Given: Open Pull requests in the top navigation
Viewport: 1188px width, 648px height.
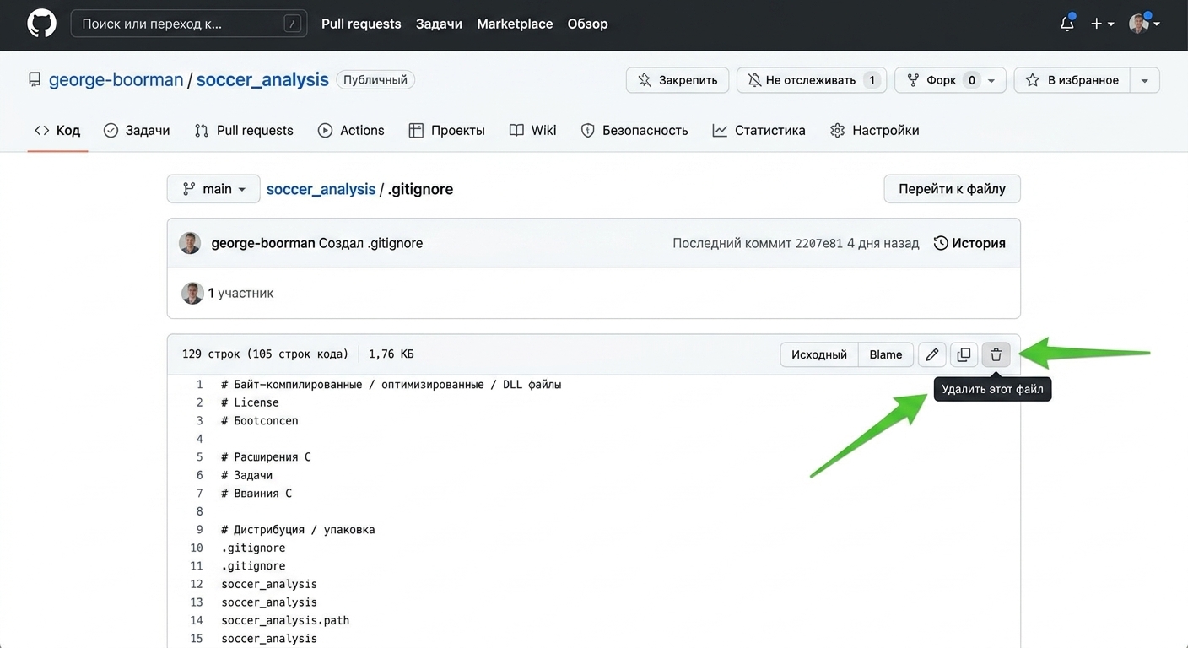Looking at the screenshot, I should point(361,24).
